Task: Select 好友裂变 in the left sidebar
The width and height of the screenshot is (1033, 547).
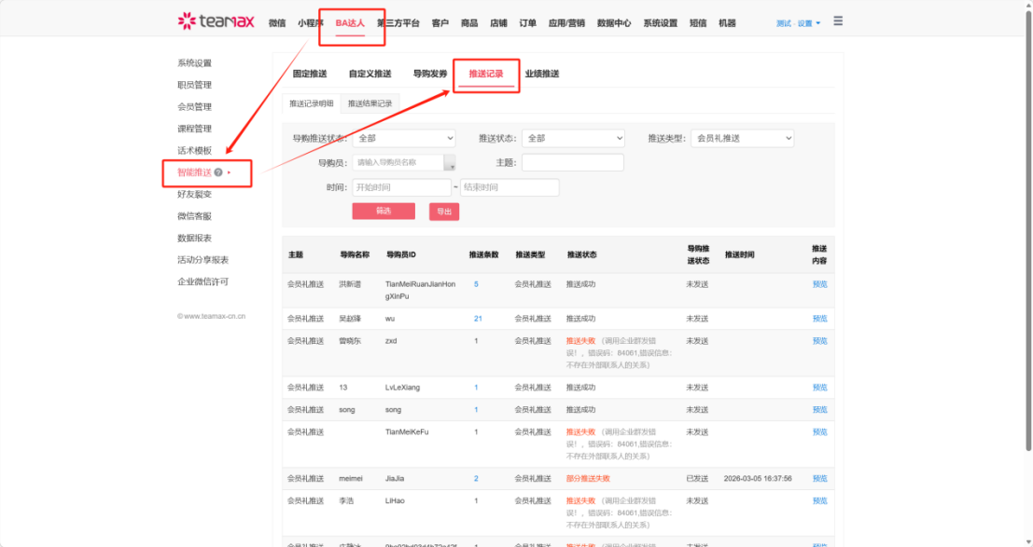Action: 194,194
